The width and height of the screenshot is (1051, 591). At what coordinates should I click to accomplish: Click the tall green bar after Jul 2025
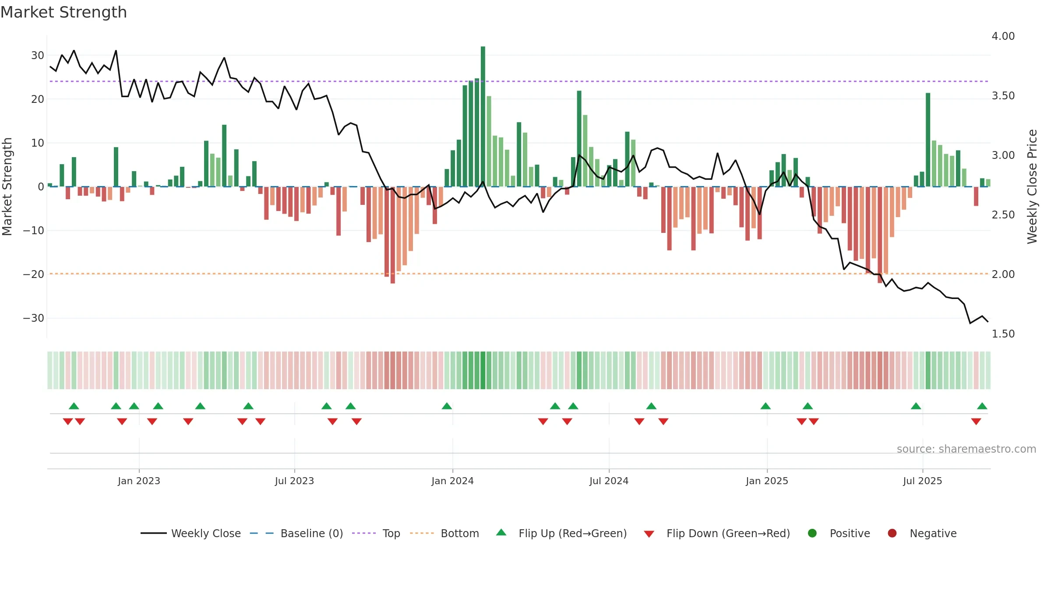pos(928,140)
